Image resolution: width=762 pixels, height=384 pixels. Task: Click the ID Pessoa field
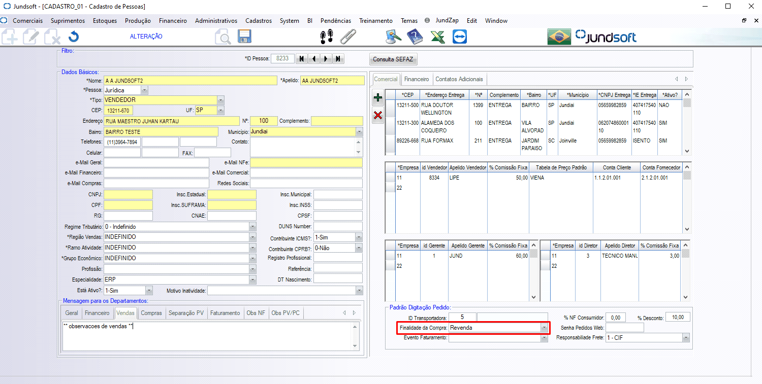(x=282, y=58)
